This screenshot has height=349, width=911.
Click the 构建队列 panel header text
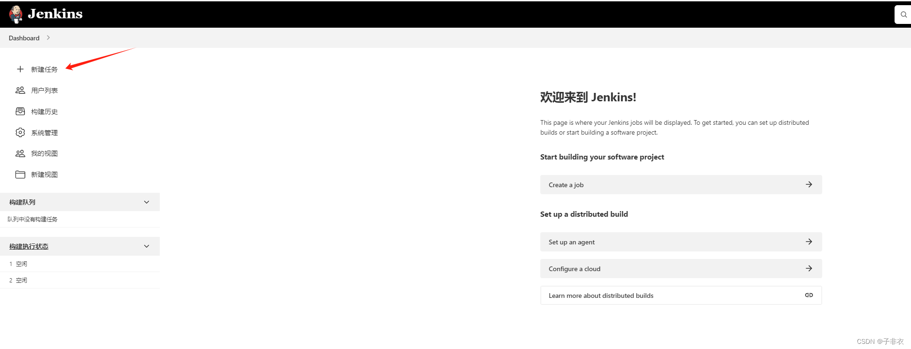click(22, 202)
